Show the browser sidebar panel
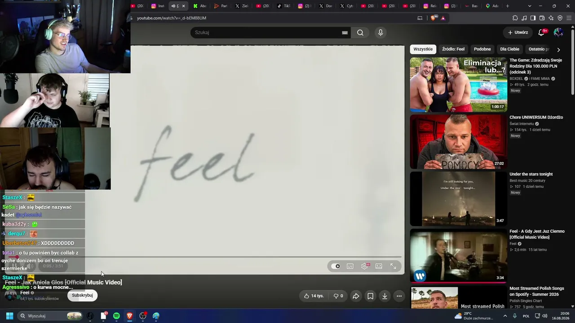This screenshot has height=323, width=575. 533,18
